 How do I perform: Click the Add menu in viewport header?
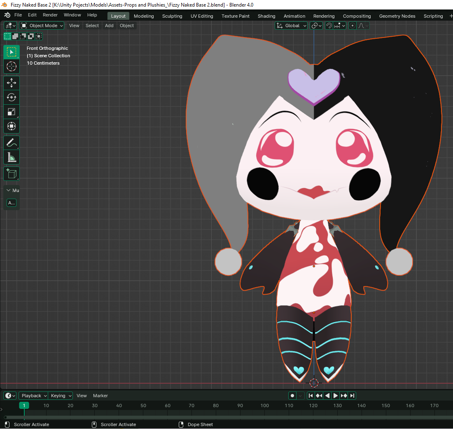(x=109, y=26)
